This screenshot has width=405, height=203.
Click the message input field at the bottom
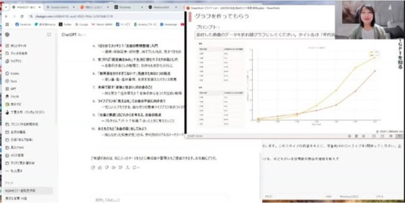click(x=159, y=200)
